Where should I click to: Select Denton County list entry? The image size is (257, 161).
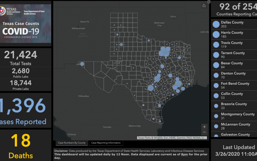pyautogui.click(x=233, y=76)
